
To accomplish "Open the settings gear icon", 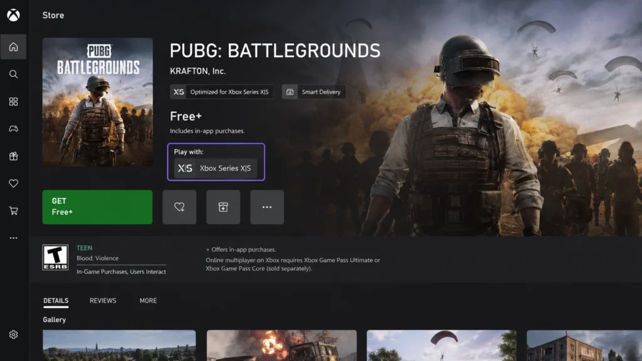I will point(14,335).
